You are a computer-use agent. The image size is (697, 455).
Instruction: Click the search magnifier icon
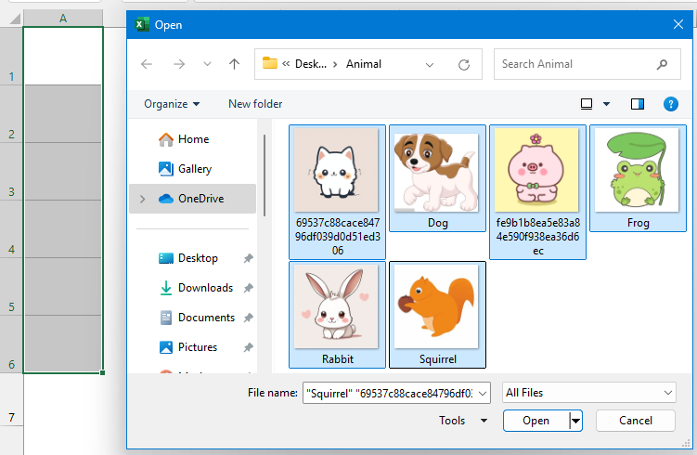pos(662,64)
